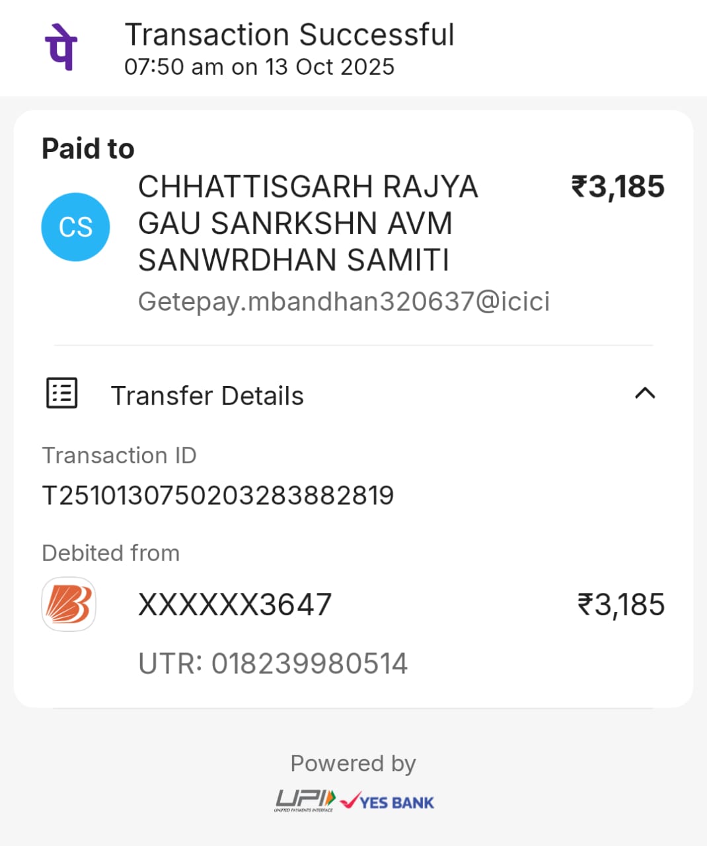Tap the Bank of Baroda logo
Screen dimensions: 707x846
[x=69, y=604]
